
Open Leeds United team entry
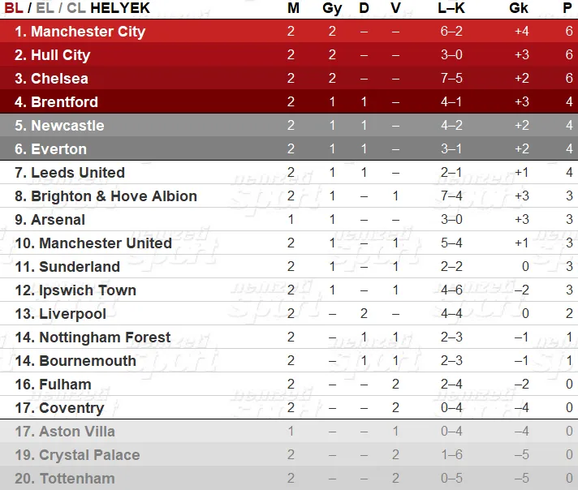(x=70, y=173)
